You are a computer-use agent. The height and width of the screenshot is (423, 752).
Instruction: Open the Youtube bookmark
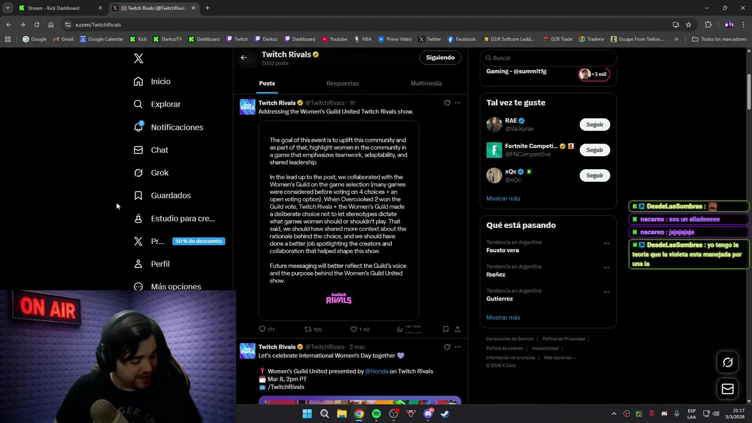pos(334,39)
